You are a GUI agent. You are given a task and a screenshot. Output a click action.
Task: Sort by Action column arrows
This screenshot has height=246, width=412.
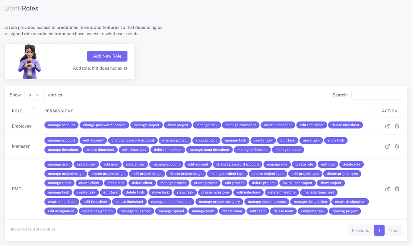pyautogui.click(x=403, y=111)
